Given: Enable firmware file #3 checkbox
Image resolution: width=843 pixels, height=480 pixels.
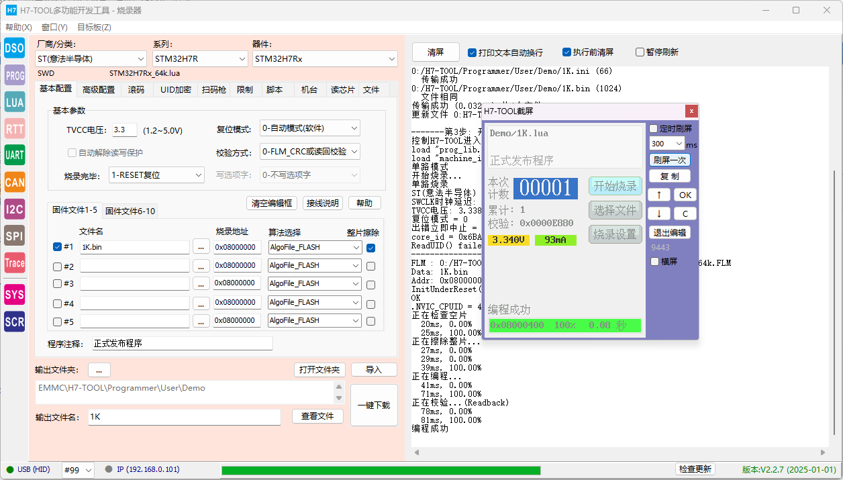Looking at the screenshot, I should click(x=57, y=284).
